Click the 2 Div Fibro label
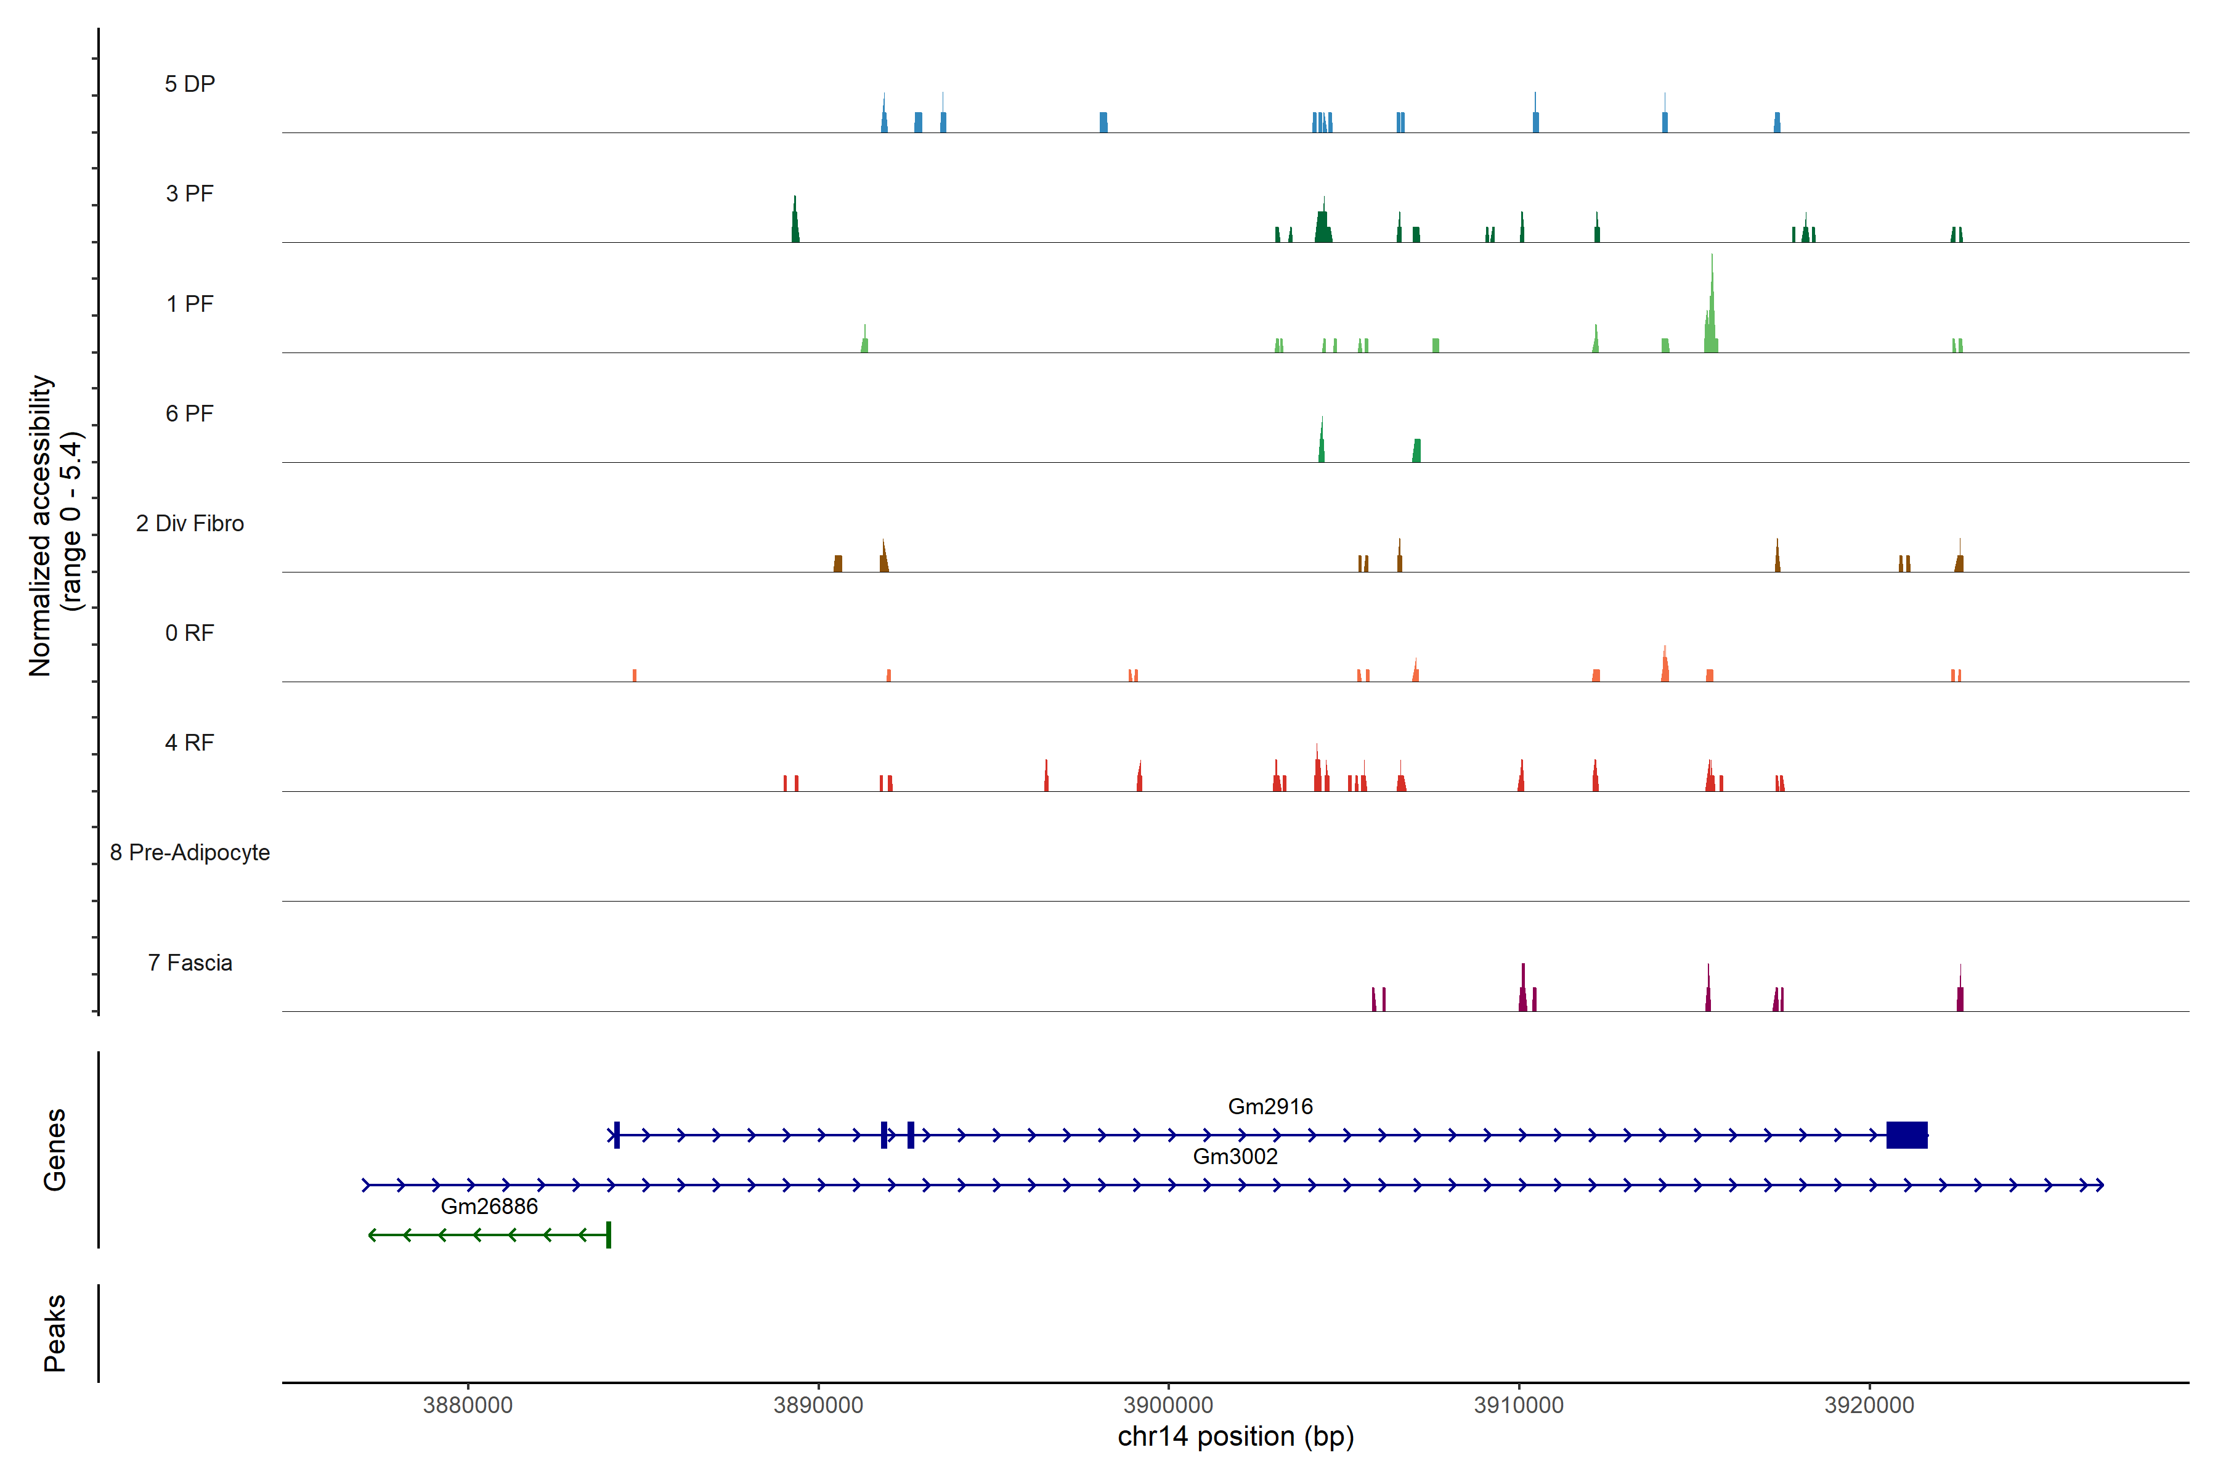Viewport: 2218px width, 1479px height. tap(190, 523)
